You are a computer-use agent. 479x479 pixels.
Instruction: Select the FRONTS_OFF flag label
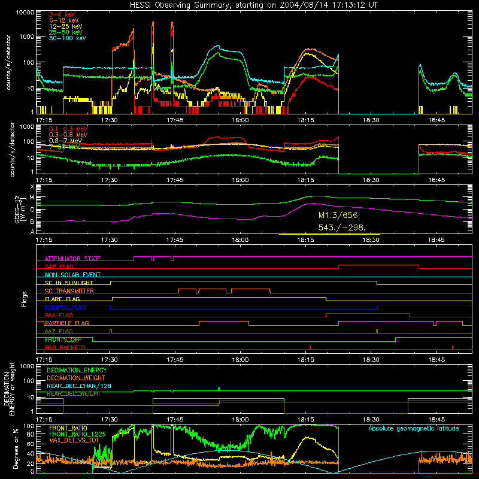[63, 339]
